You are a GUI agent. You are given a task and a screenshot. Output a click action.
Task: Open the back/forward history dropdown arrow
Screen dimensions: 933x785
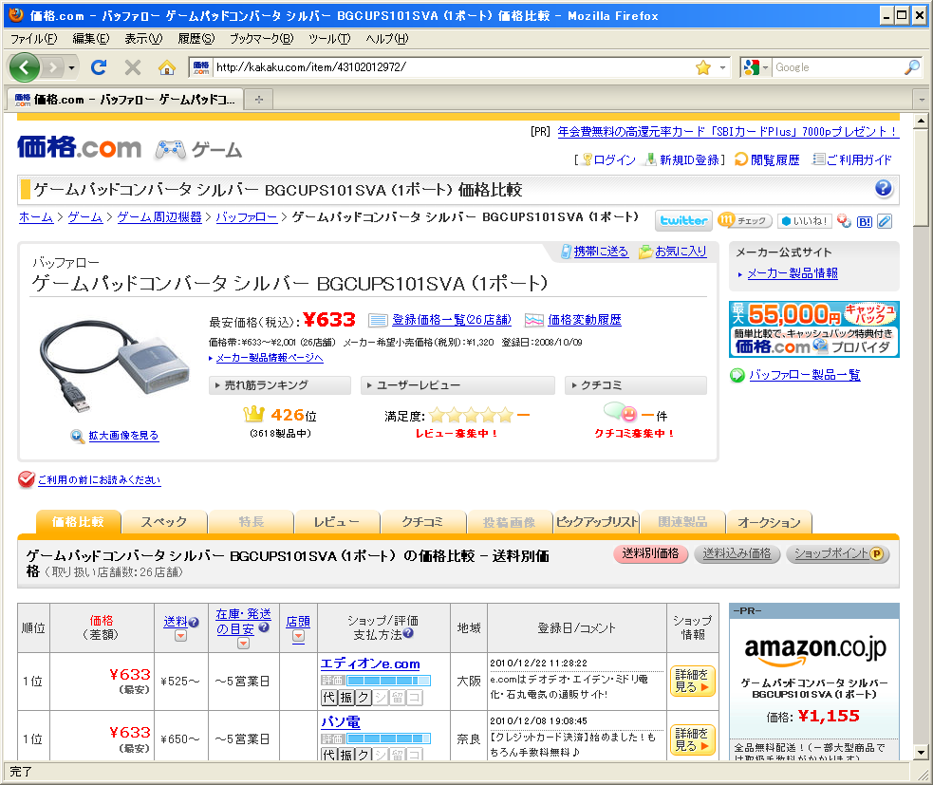coord(72,67)
